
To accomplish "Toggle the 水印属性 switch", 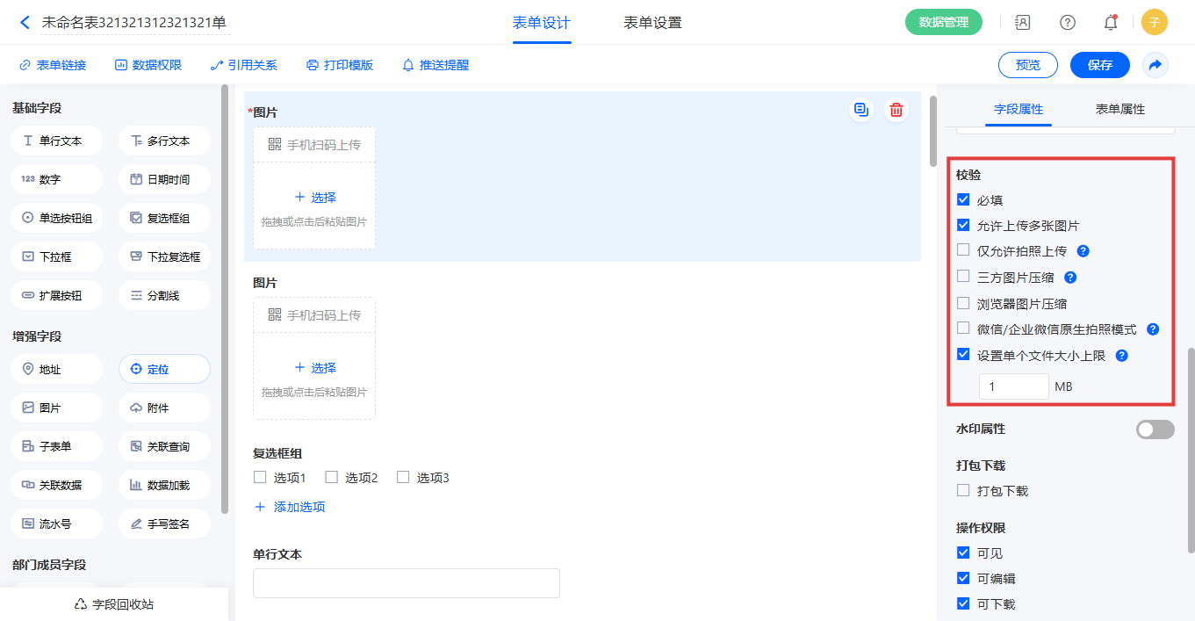I will pos(1155,430).
